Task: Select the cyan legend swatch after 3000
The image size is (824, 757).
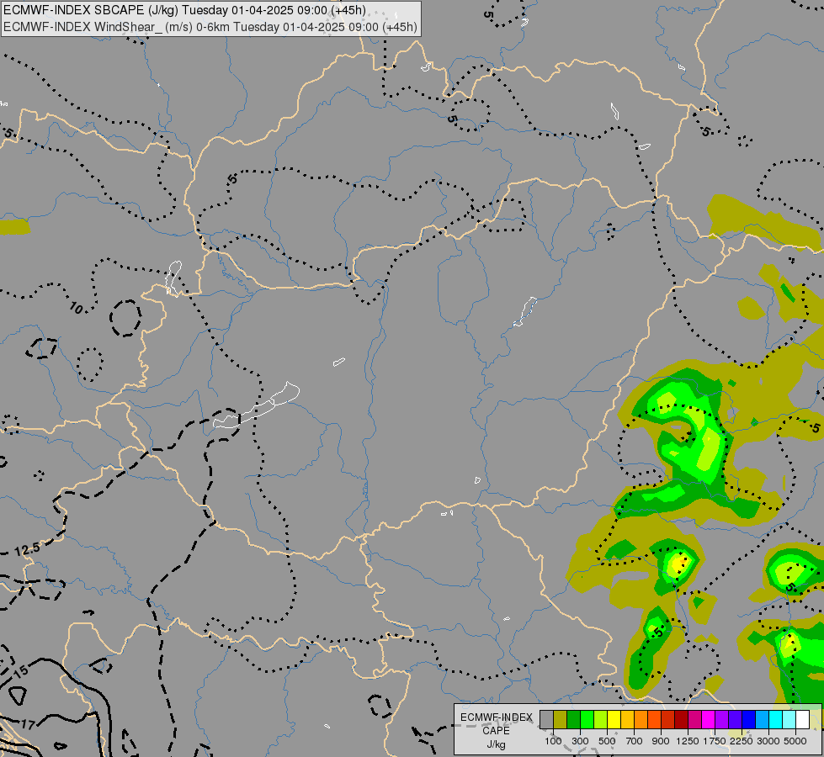Action: tap(775, 719)
